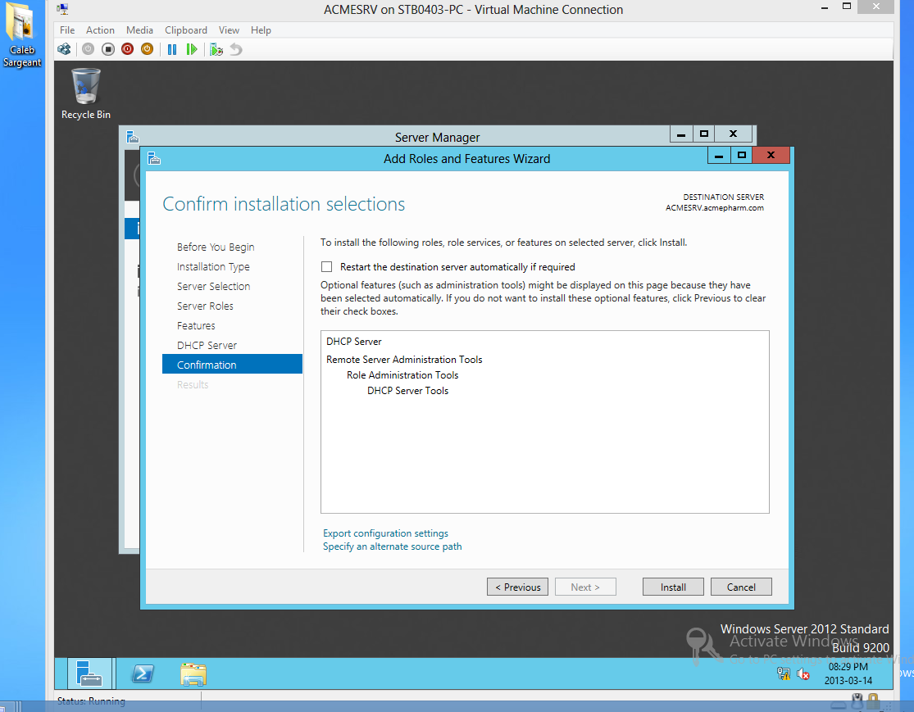Viewport: 914px width, 712px height.
Task: Click the grayed Start VM toolbar icon
Action: pos(88,49)
